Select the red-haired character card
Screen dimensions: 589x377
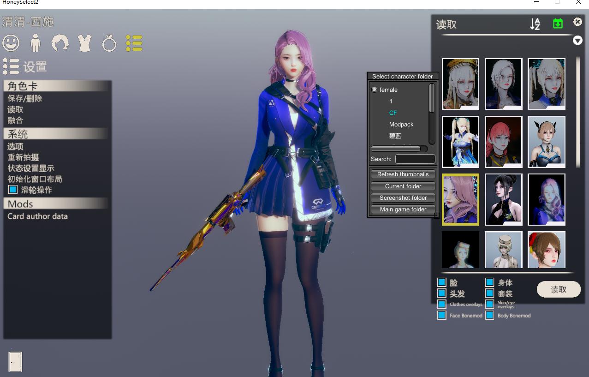(504, 142)
